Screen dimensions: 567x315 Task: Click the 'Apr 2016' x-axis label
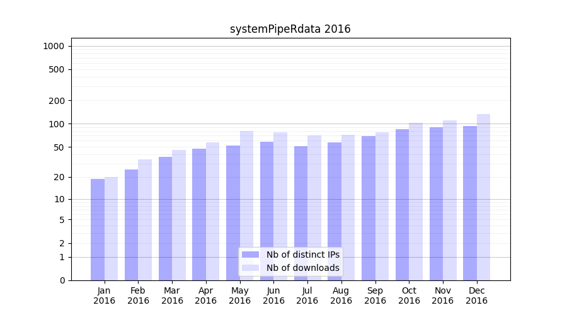tap(206, 295)
